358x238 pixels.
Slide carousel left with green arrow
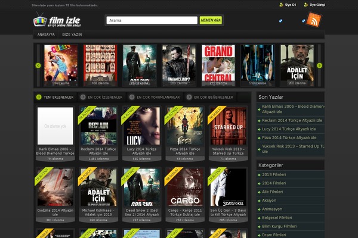(38, 65)
